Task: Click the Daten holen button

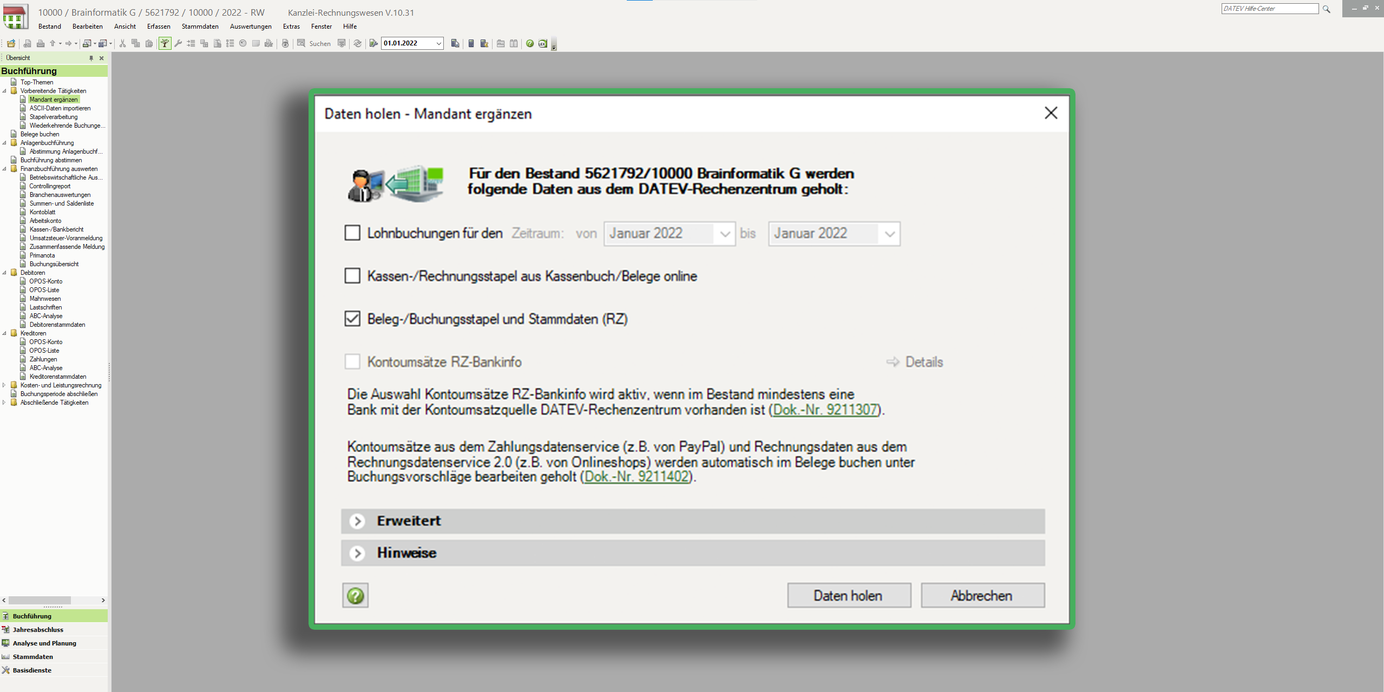Action: 849,595
